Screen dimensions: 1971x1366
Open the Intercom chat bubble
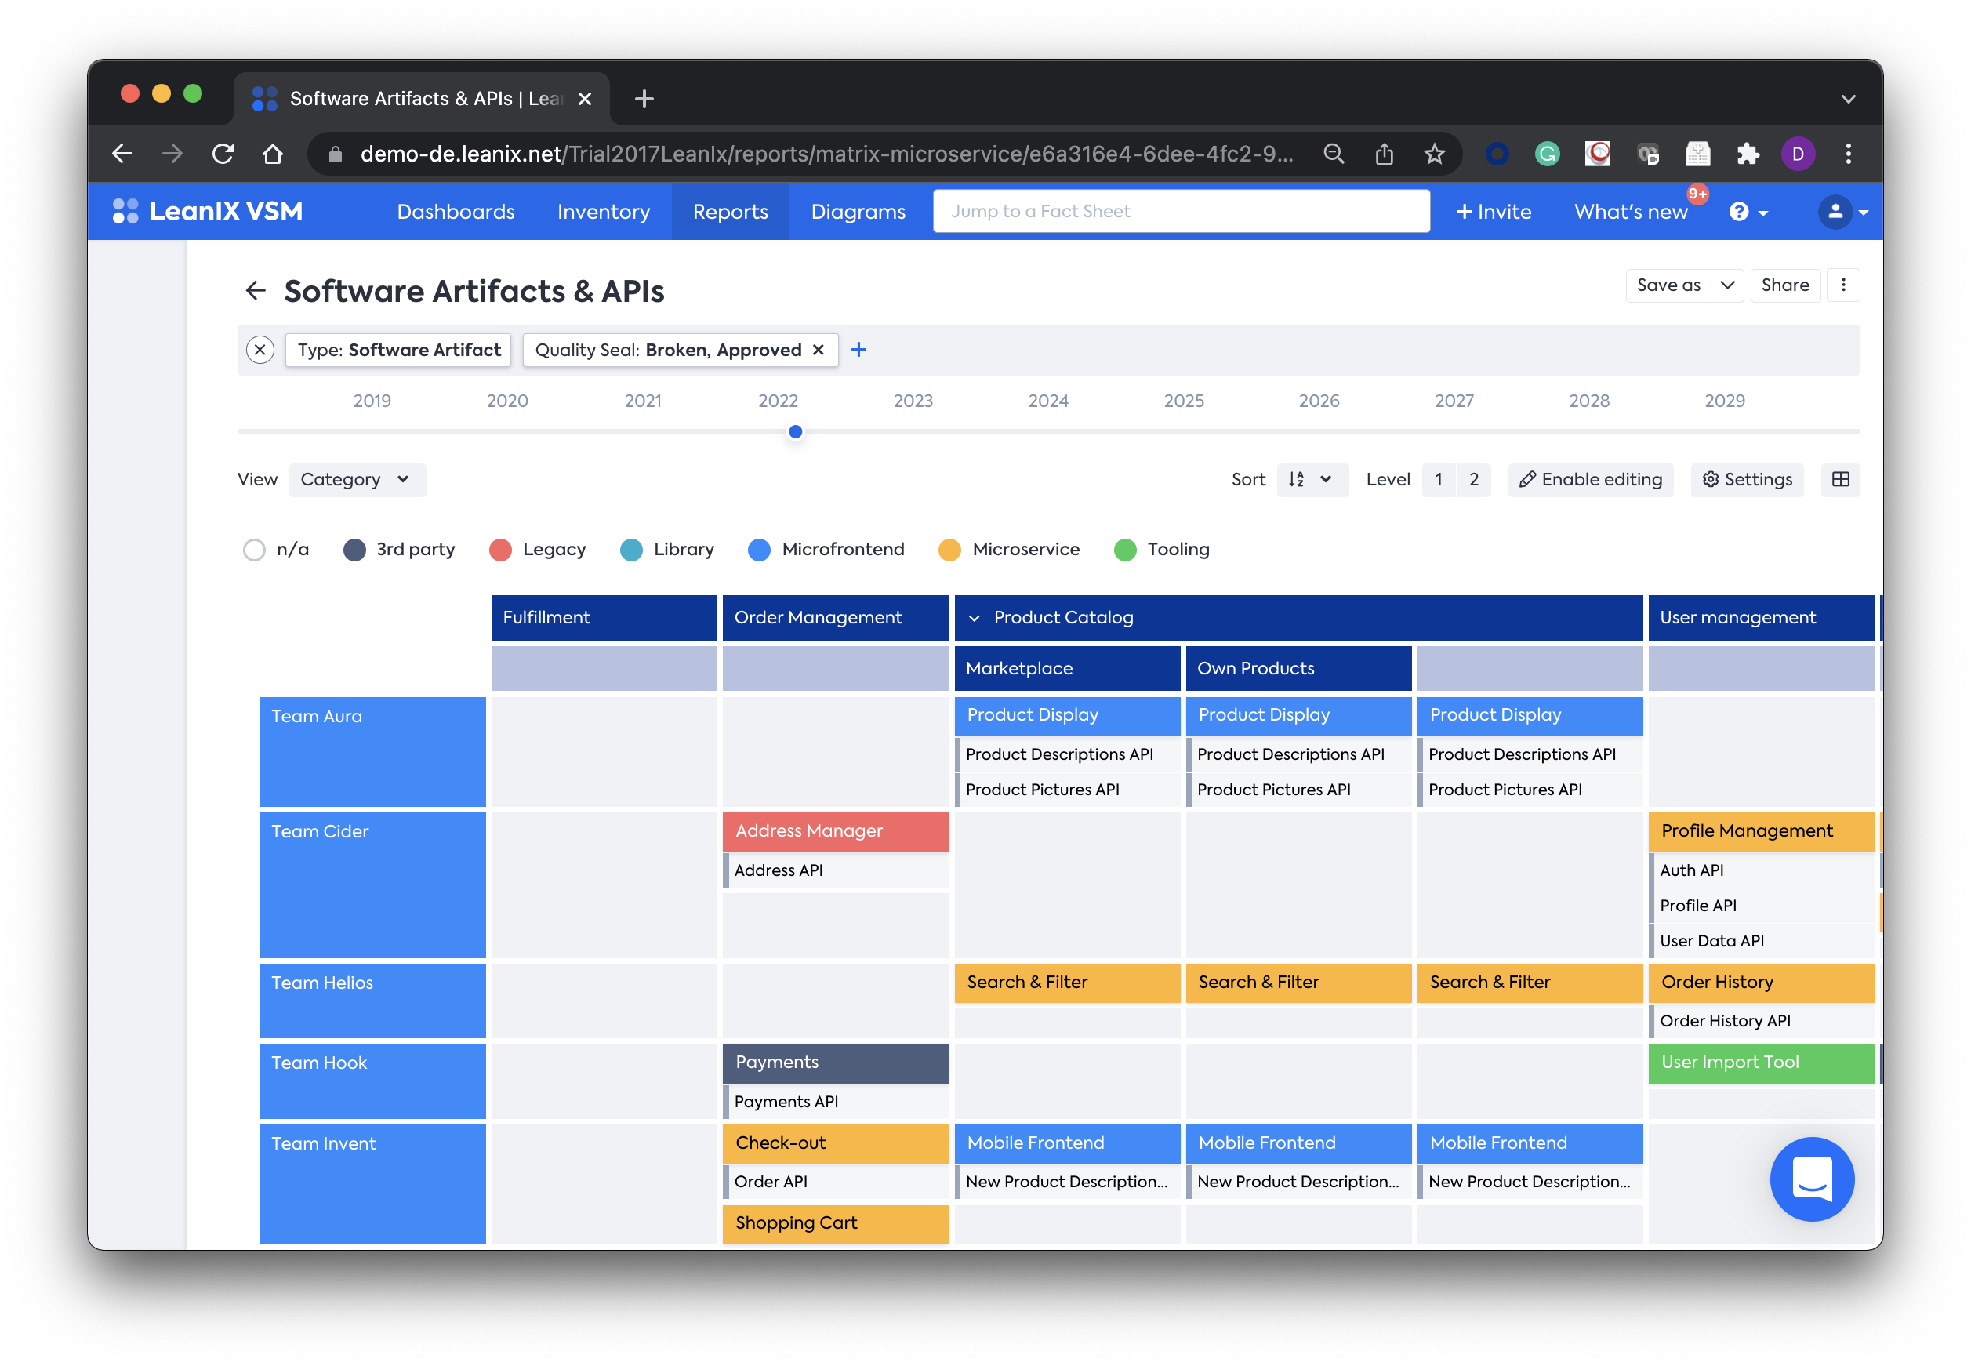1811,1179
